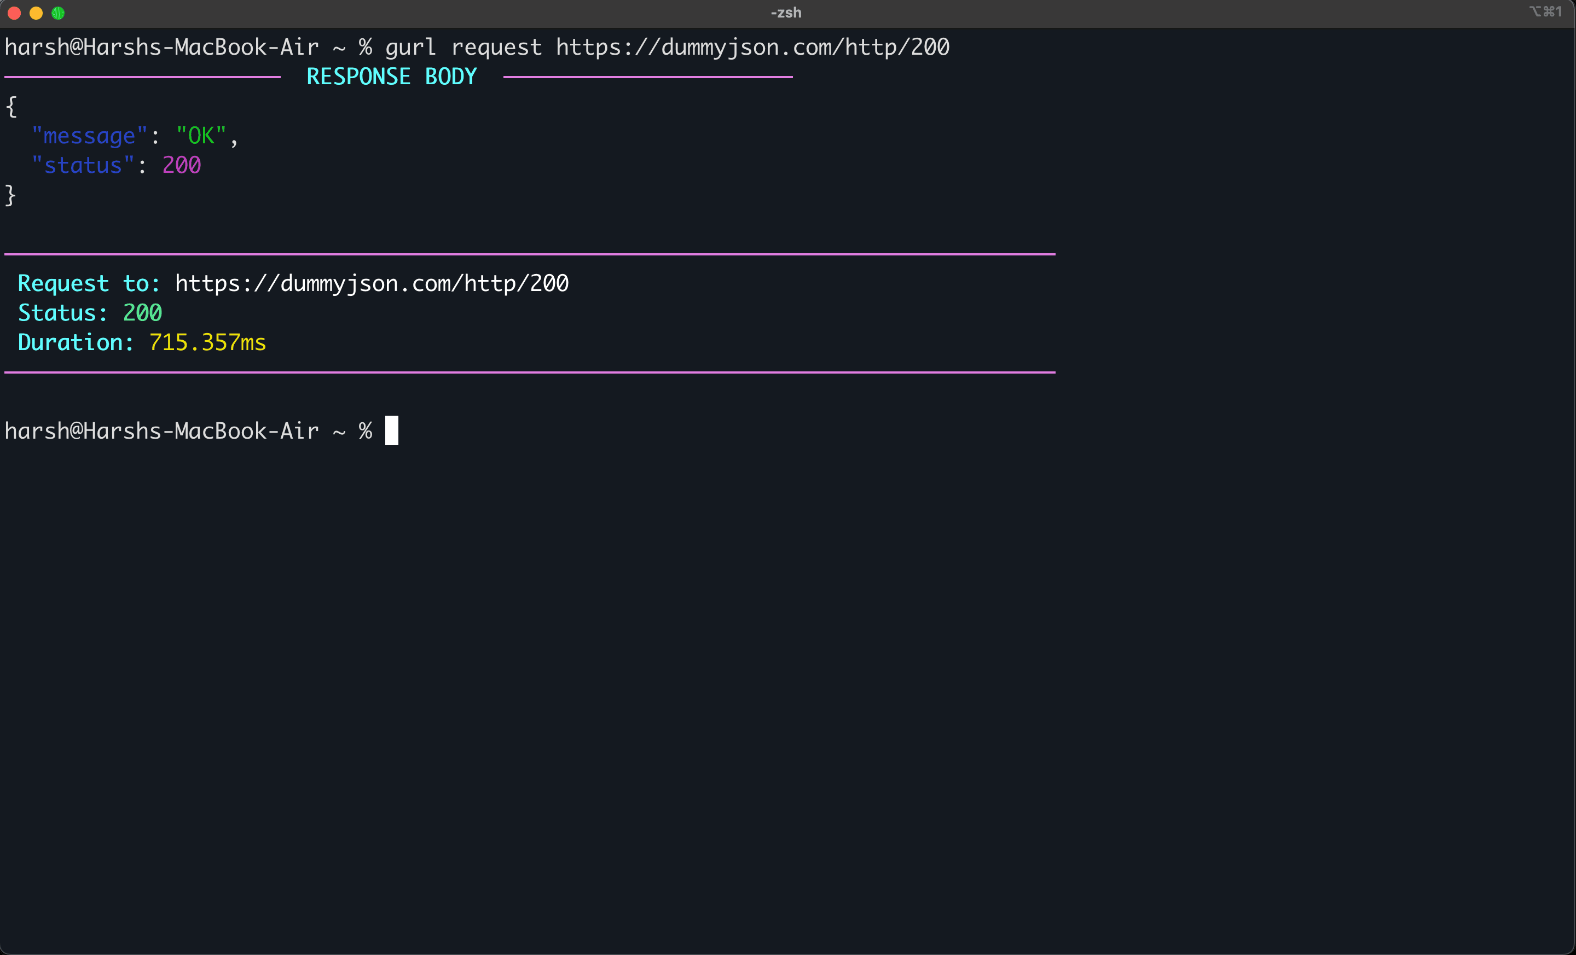
Task: Click the "message" JSON key
Action: click(x=90, y=136)
